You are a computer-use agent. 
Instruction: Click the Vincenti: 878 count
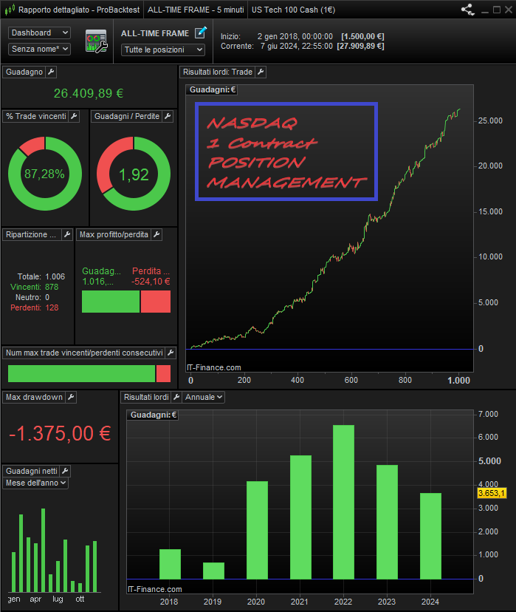34,287
